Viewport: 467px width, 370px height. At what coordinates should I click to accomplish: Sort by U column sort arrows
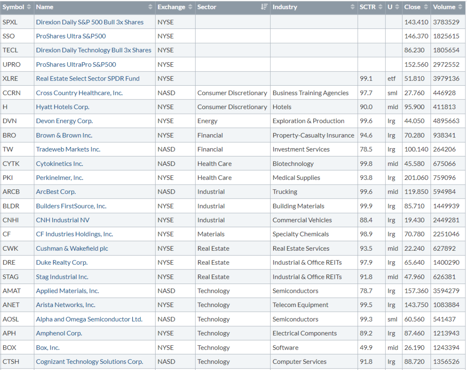pyautogui.click(x=397, y=7)
